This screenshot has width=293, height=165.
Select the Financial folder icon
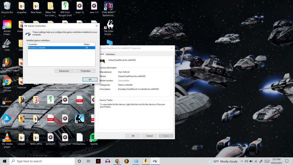click(x=22, y=83)
